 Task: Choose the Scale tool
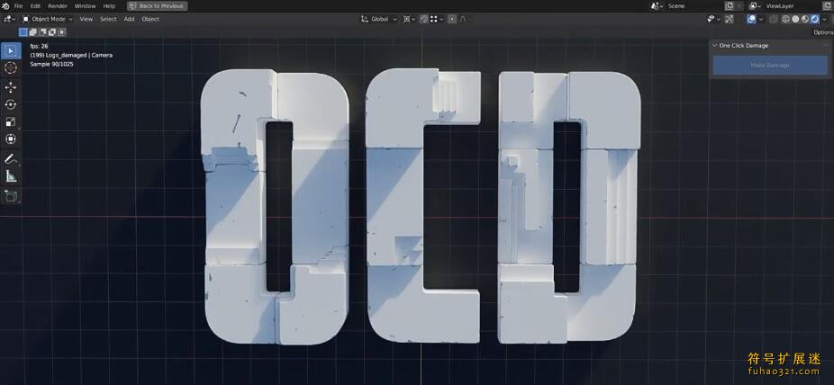click(x=11, y=121)
